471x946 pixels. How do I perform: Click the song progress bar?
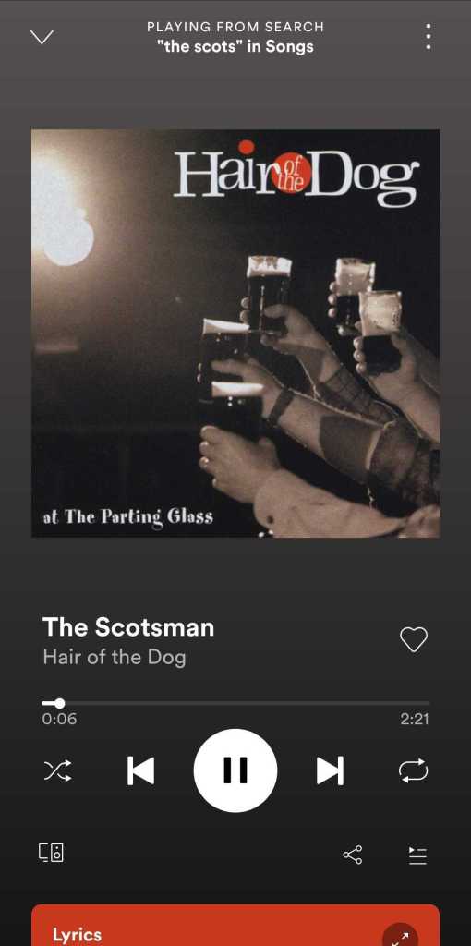(235, 703)
